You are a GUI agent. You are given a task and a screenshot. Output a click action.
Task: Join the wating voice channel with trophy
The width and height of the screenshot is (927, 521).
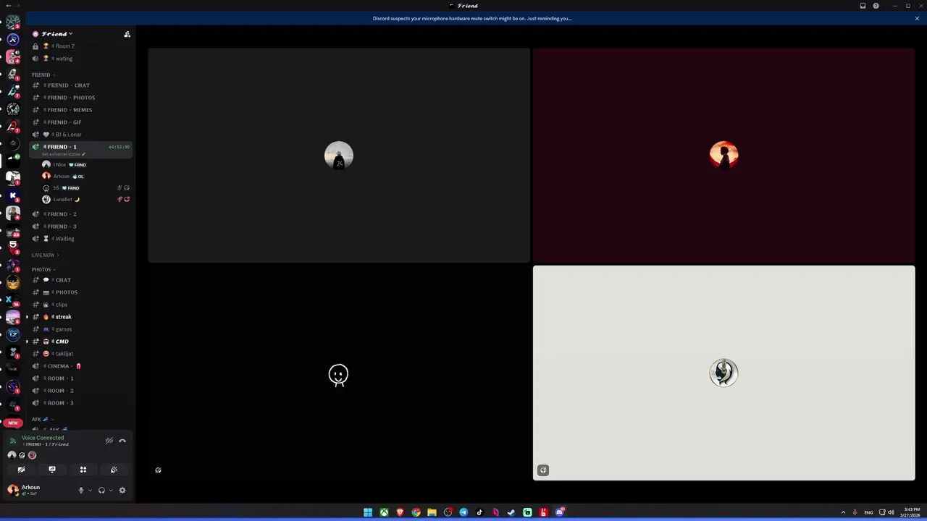click(x=80, y=59)
